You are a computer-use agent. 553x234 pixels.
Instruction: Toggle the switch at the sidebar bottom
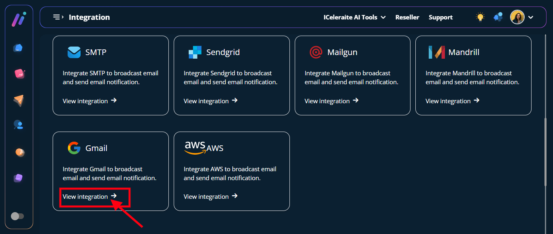17,216
